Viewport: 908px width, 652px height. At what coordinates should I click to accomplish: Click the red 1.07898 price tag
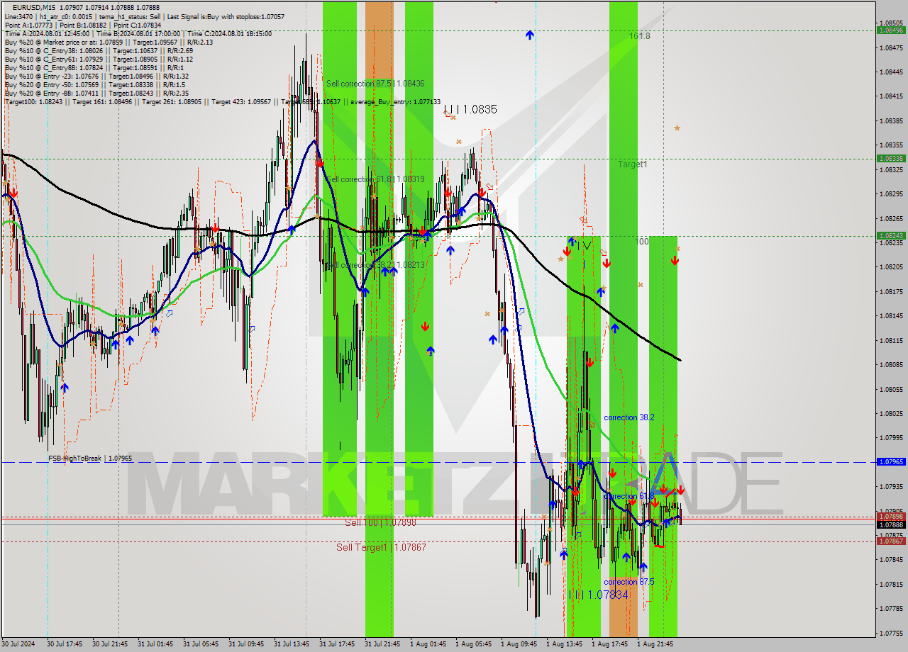(x=891, y=517)
